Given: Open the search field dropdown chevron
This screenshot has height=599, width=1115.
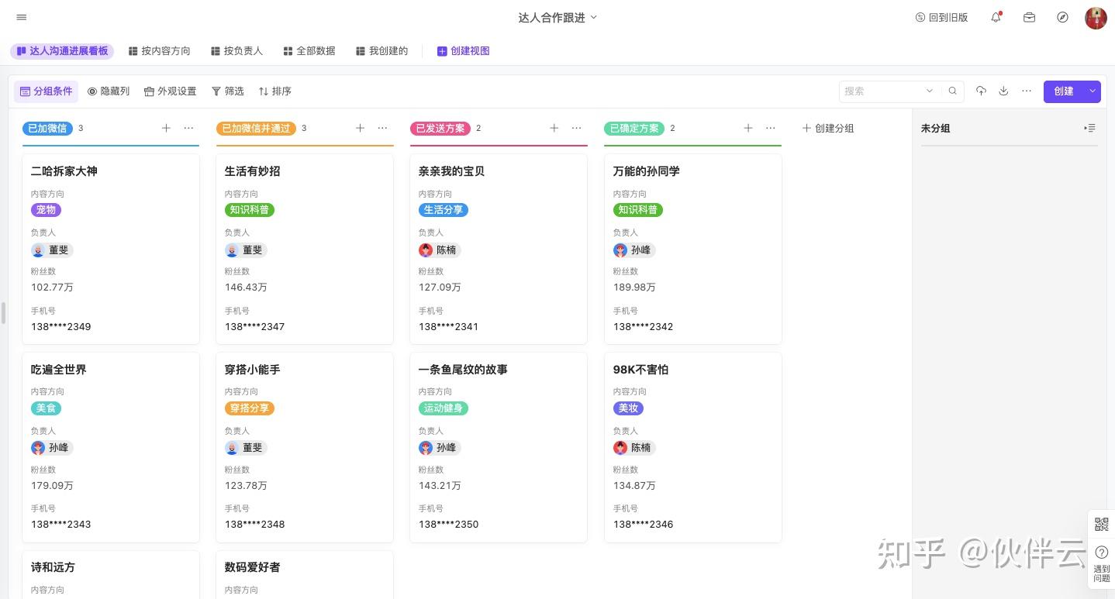Looking at the screenshot, I should (x=930, y=91).
